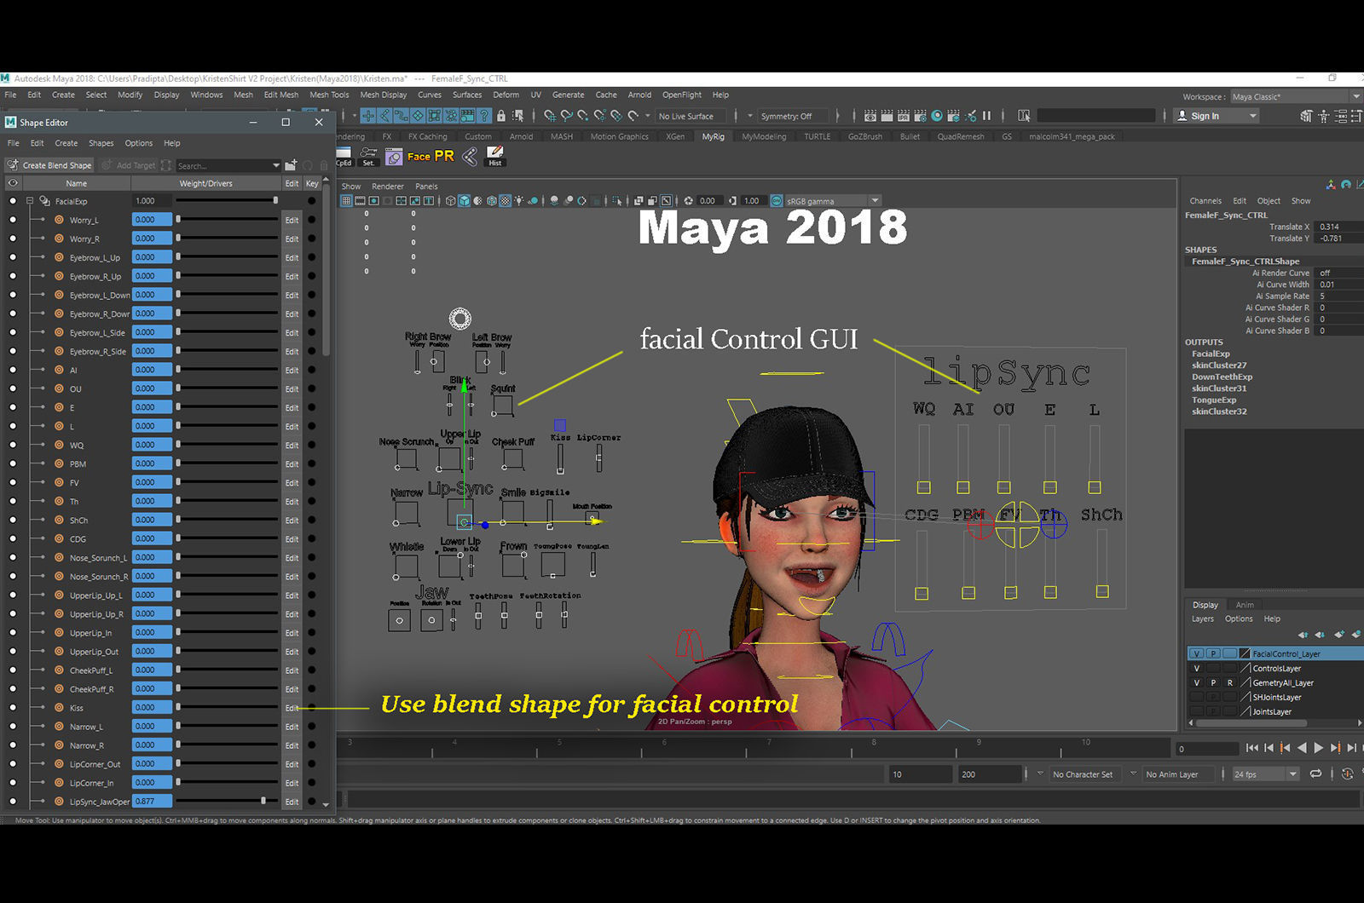Click the textured display checker icon

pyautogui.click(x=505, y=201)
